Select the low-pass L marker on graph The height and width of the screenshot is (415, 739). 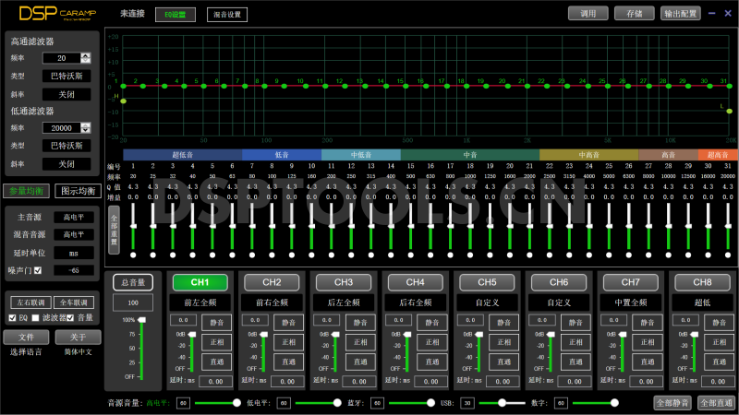coord(729,112)
